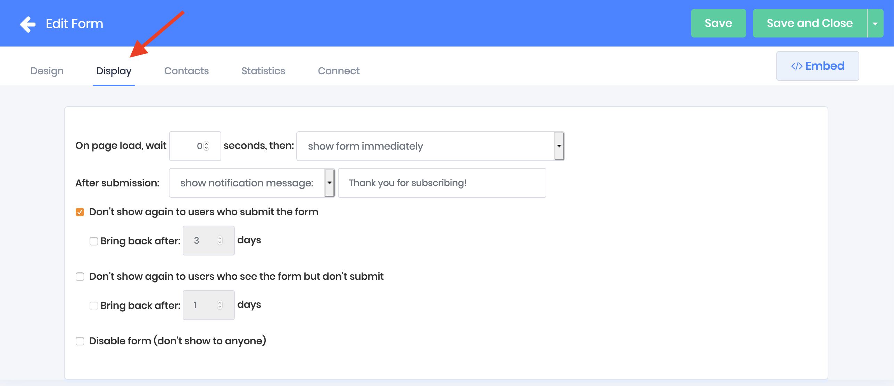Uncheck Don't show again to users who submit
This screenshot has height=386, width=894.
pos(80,212)
